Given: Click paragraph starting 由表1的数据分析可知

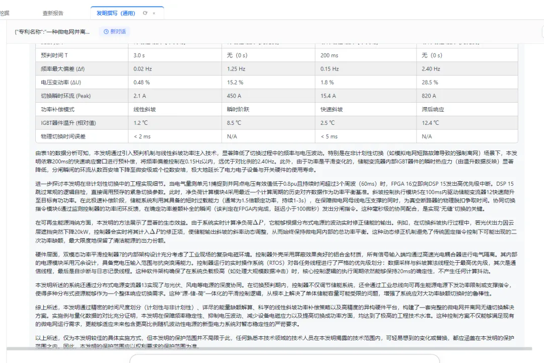Looking at the screenshot, I should 276,161.
